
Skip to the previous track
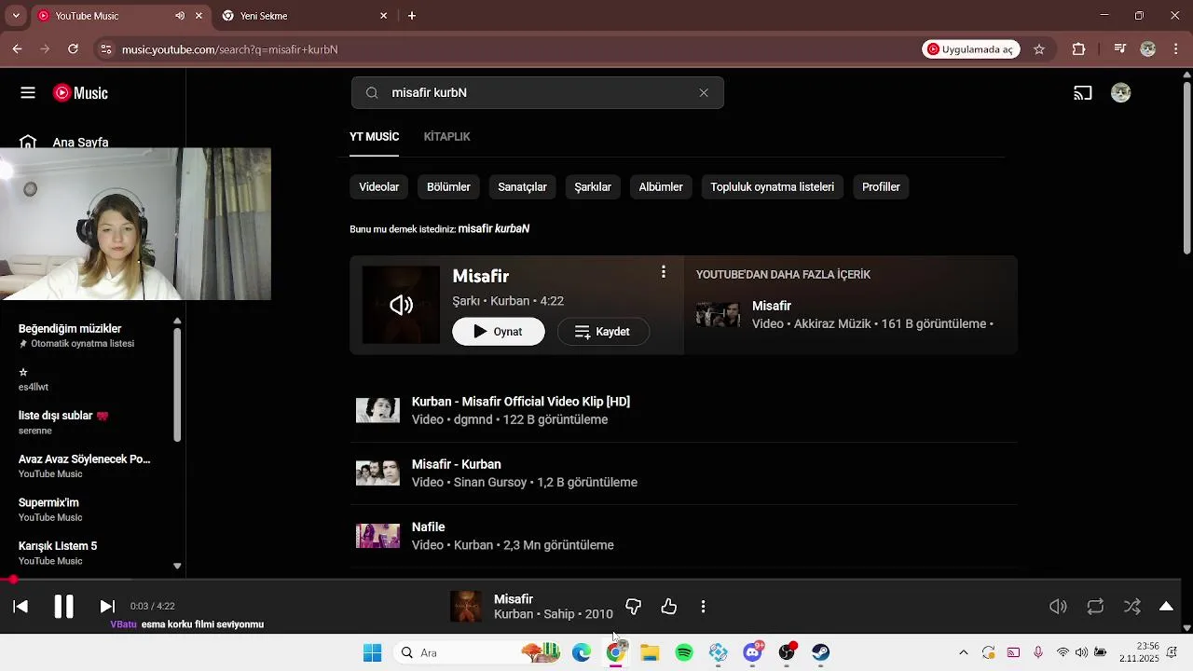pyautogui.click(x=21, y=607)
